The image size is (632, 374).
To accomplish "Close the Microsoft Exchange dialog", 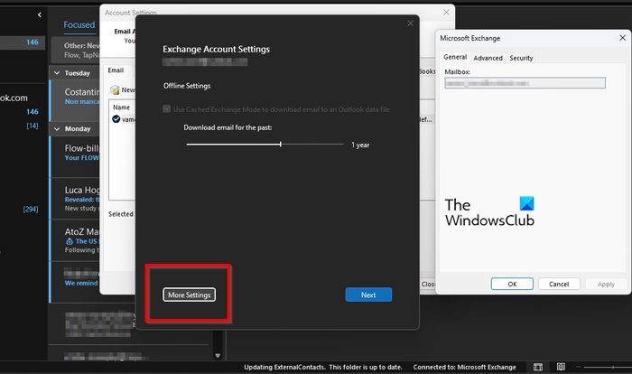I will point(622,38).
